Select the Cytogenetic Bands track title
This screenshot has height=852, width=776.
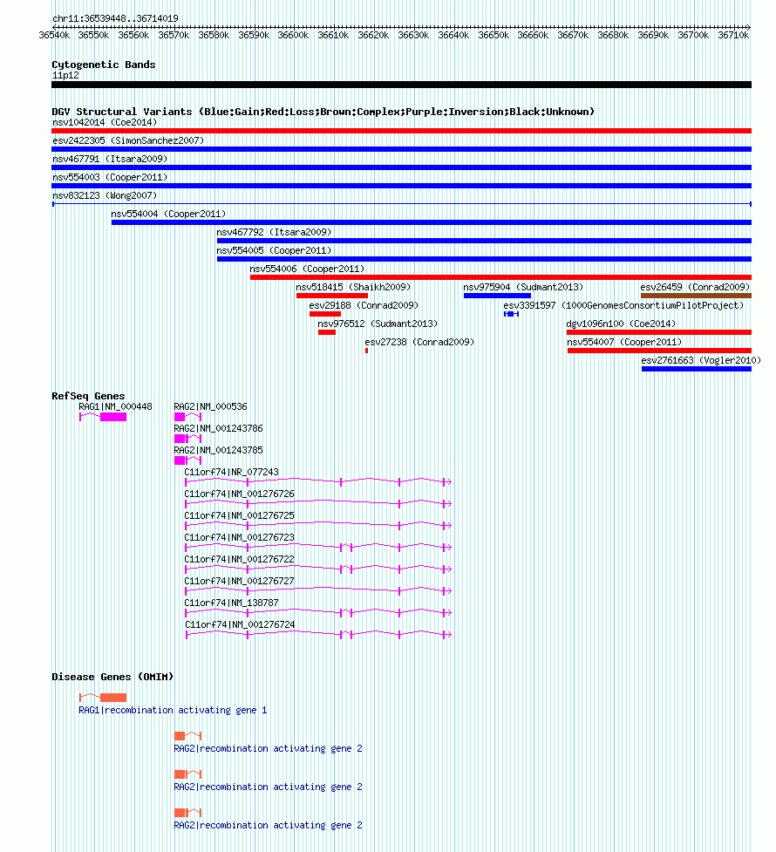[x=103, y=65]
